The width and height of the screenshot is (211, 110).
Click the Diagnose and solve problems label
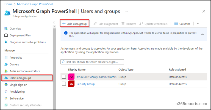pyautogui.click(x=27, y=42)
